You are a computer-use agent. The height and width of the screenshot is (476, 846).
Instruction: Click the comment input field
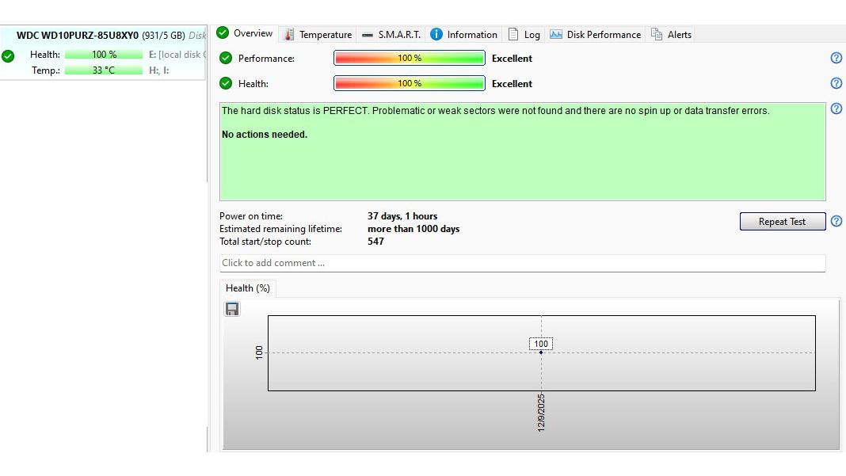[522, 263]
